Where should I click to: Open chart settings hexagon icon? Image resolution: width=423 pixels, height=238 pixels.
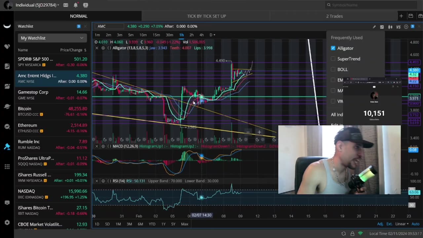406,27
